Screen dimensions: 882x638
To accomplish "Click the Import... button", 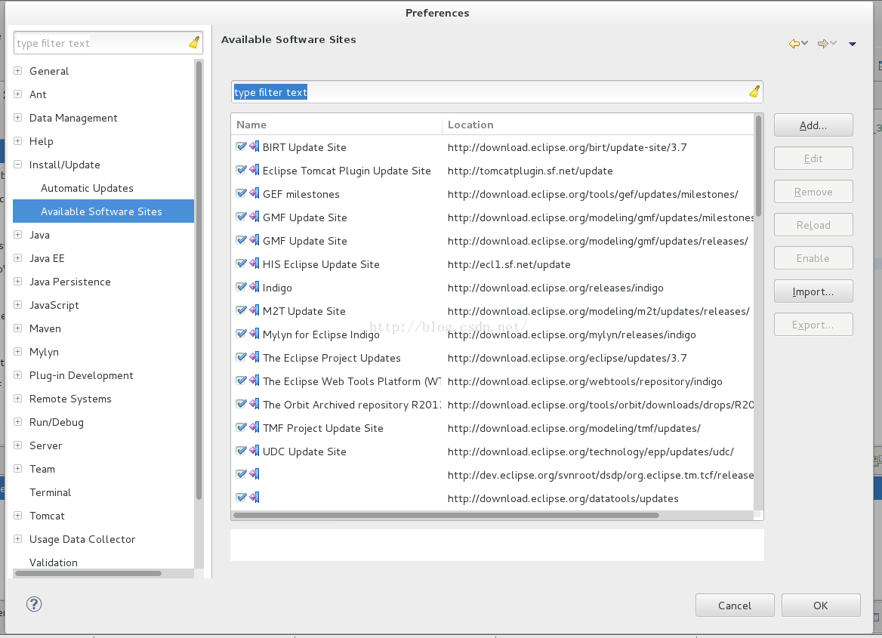I will click(x=813, y=291).
